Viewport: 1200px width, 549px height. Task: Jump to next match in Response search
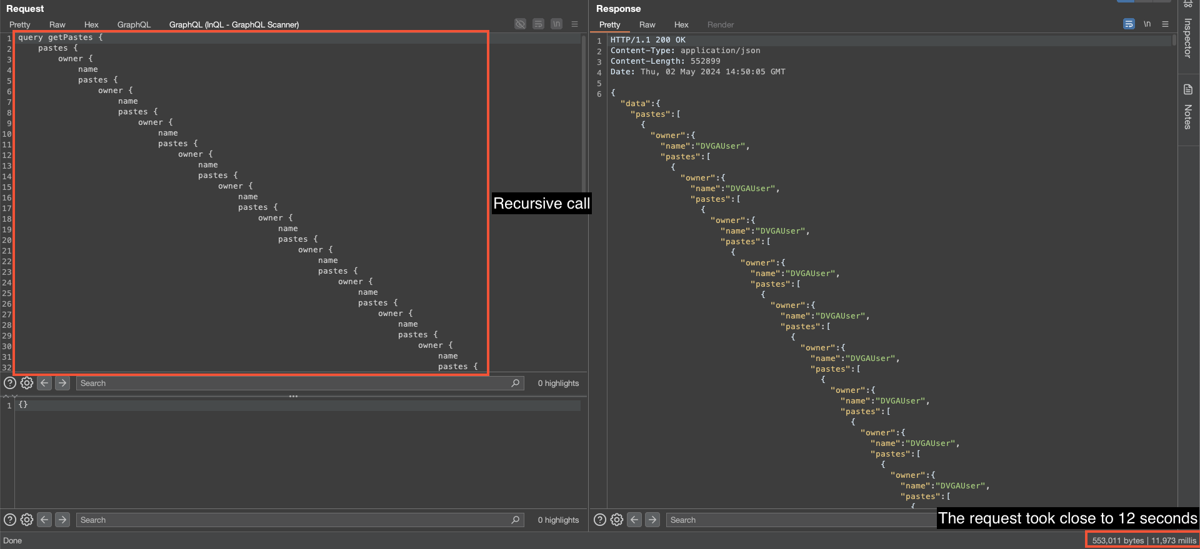[x=652, y=520]
